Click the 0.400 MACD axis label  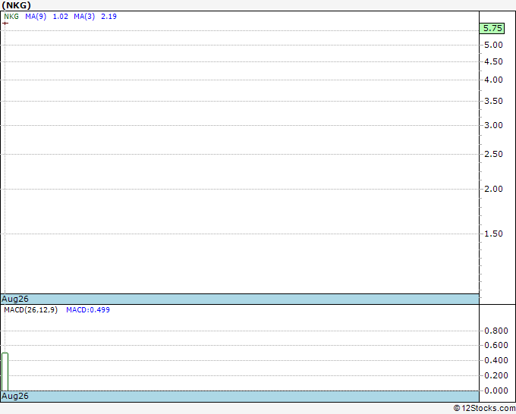pos(496,360)
